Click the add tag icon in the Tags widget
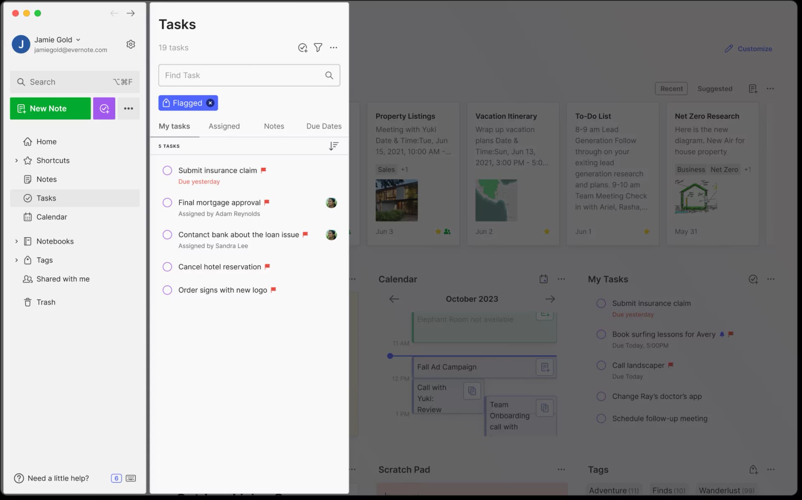Viewport: 802px width, 500px height. point(754,470)
